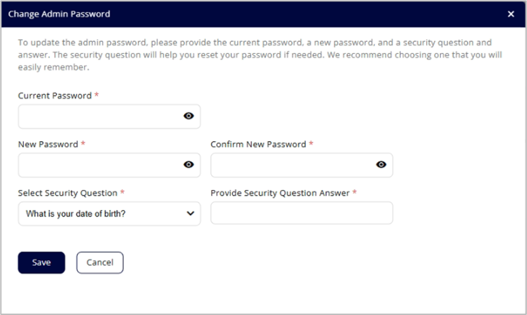Cancel the password change

point(99,263)
